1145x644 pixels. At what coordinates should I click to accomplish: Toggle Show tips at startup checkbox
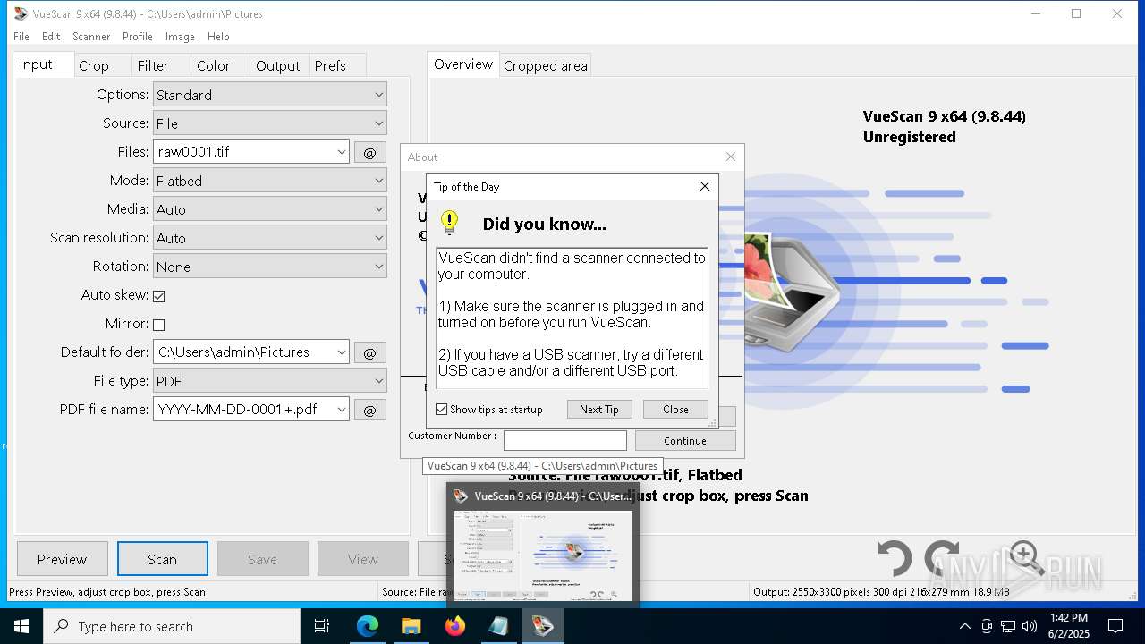coord(441,409)
